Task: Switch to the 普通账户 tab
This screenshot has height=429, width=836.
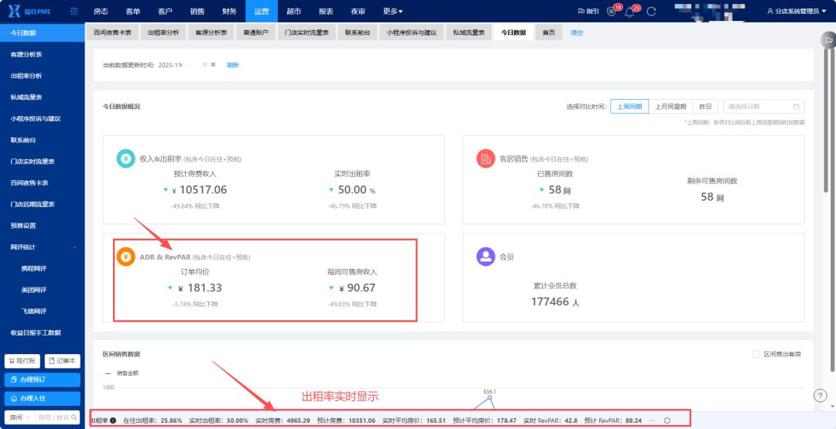Action: pyautogui.click(x=256, y=32)
